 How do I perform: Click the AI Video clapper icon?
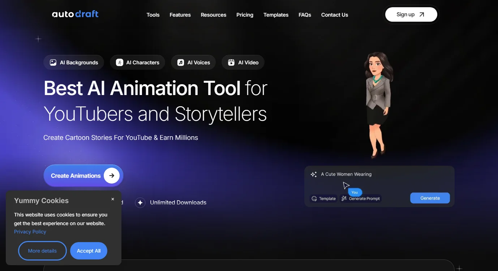point(231,63)
